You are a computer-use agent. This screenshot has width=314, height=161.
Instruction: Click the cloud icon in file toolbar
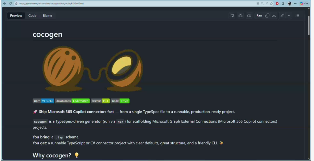[x=249, y=16]
